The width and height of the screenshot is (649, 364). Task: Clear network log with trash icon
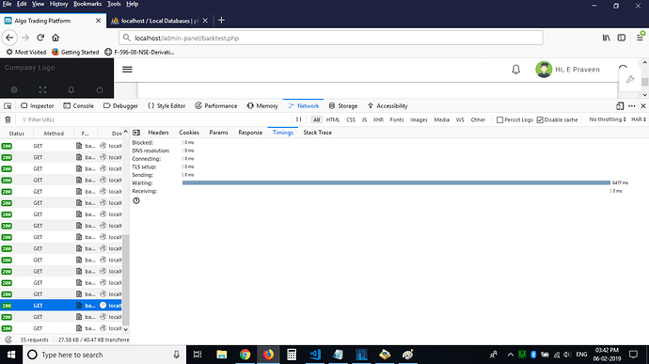pos(8,119)
